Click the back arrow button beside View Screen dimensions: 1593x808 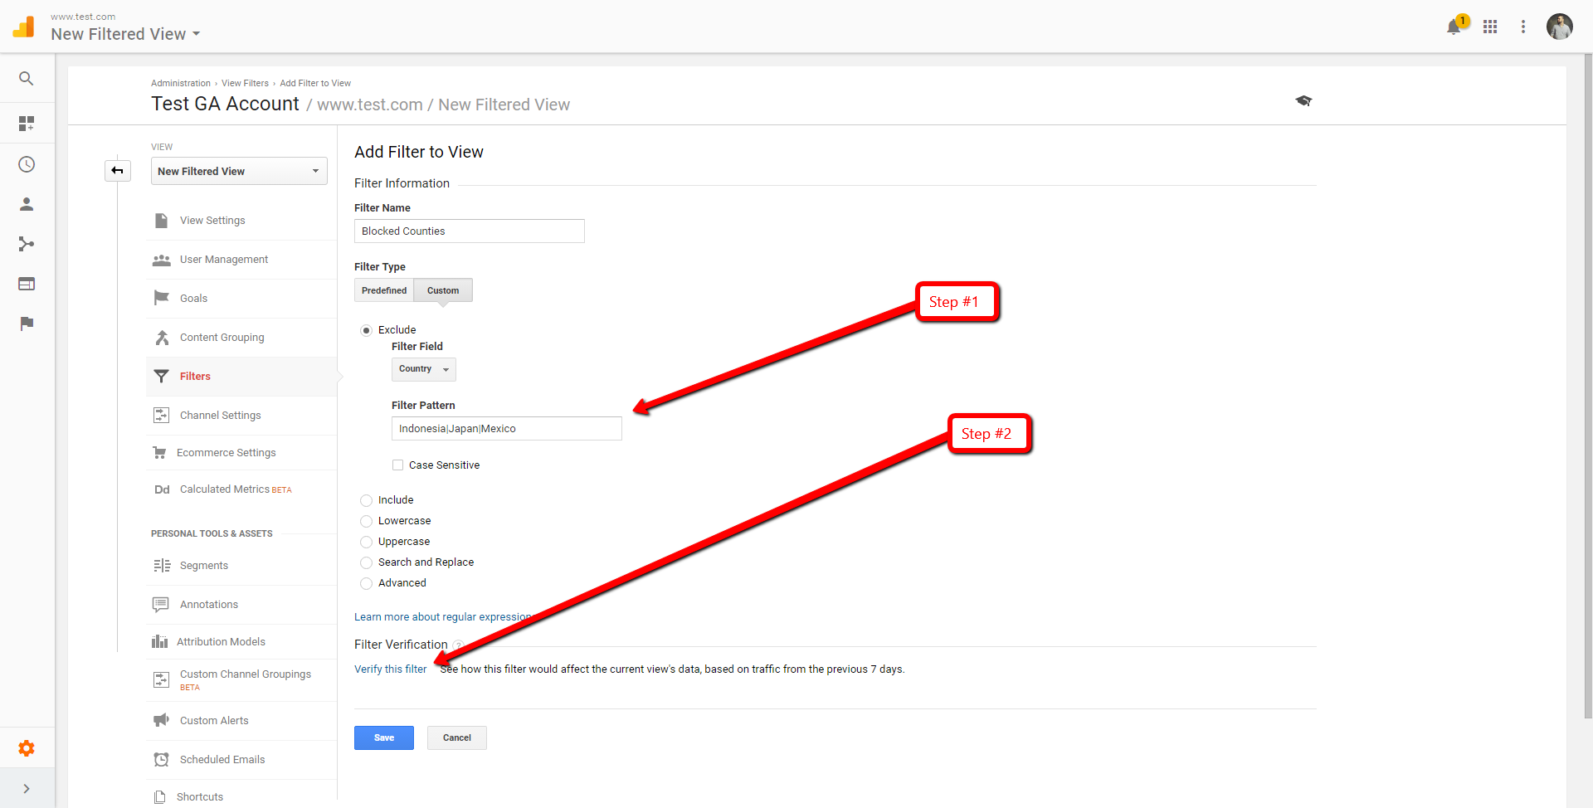coord(118,171)
